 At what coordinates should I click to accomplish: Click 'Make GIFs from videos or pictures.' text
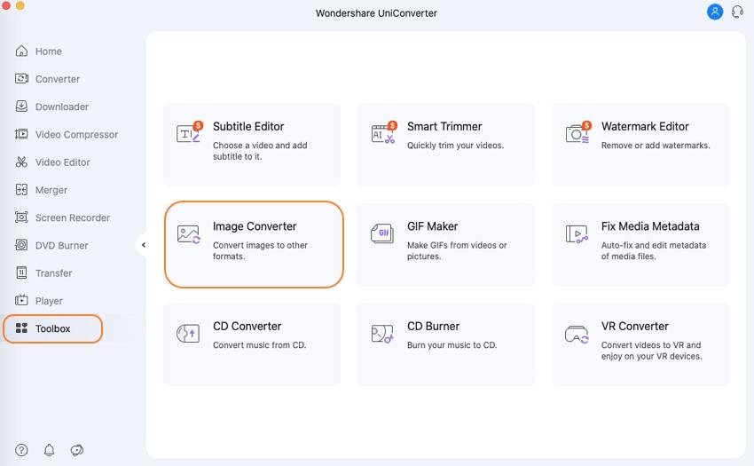coord(457,251)
